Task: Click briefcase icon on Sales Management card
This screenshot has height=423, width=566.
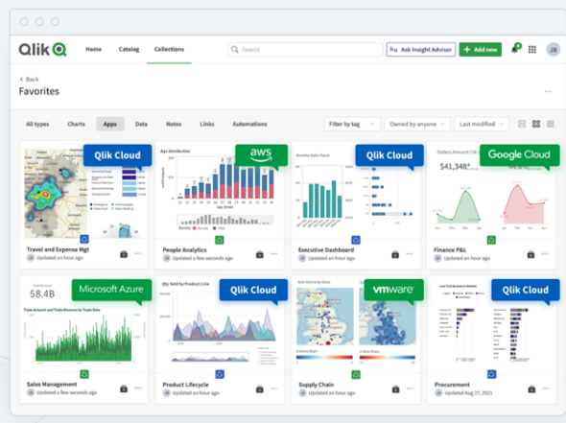Action: click(124, 388)
